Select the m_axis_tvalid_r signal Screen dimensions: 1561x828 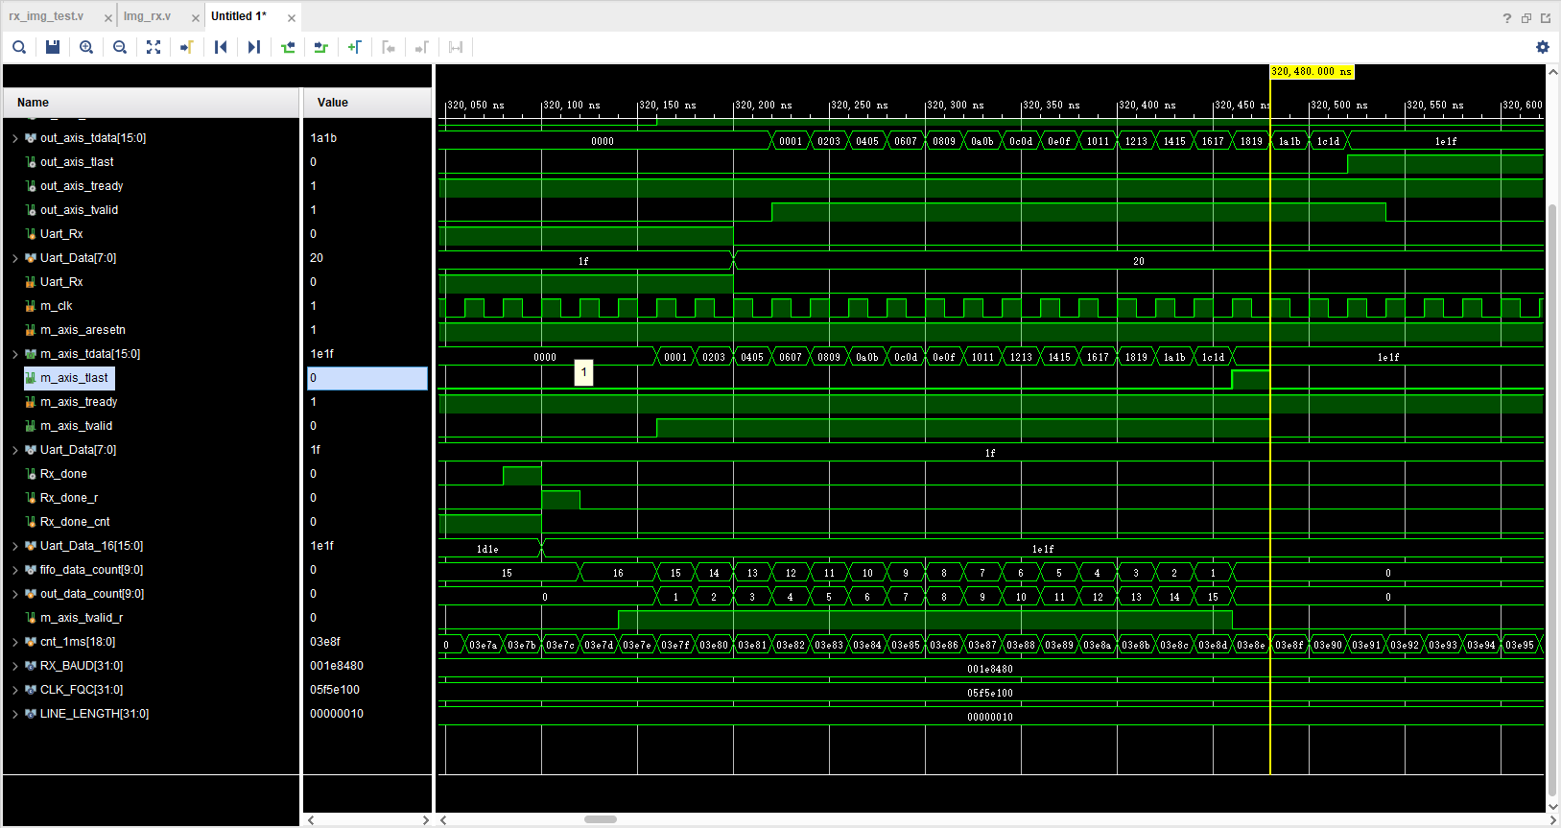82,618
